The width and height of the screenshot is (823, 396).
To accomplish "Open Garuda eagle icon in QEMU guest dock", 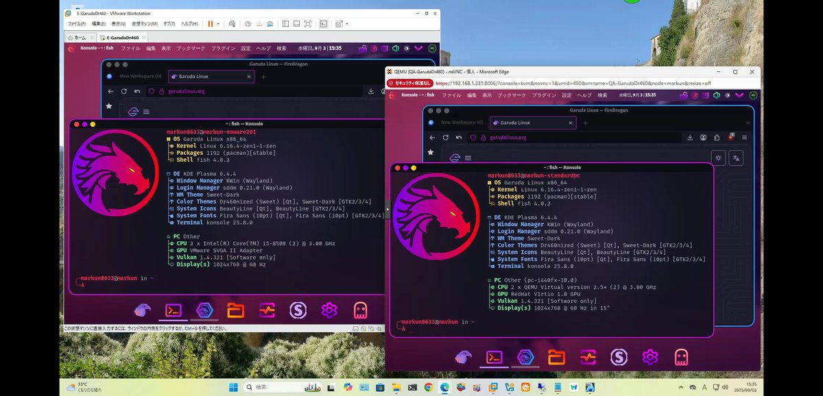I will 464,357.
